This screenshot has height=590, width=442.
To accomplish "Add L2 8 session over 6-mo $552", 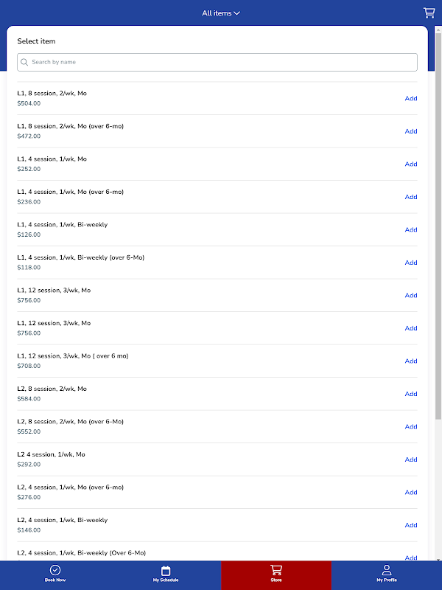I will coord(411,426).
